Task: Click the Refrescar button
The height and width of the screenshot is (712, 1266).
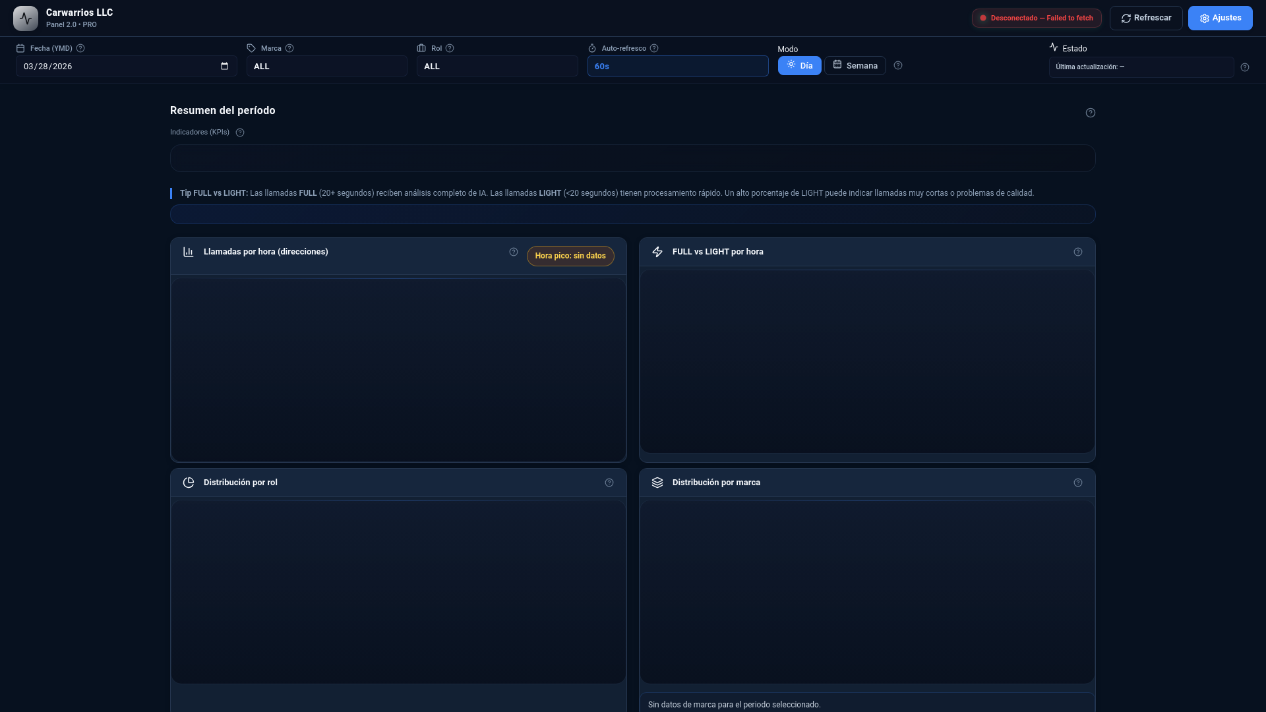Action: click(1146, 18)
